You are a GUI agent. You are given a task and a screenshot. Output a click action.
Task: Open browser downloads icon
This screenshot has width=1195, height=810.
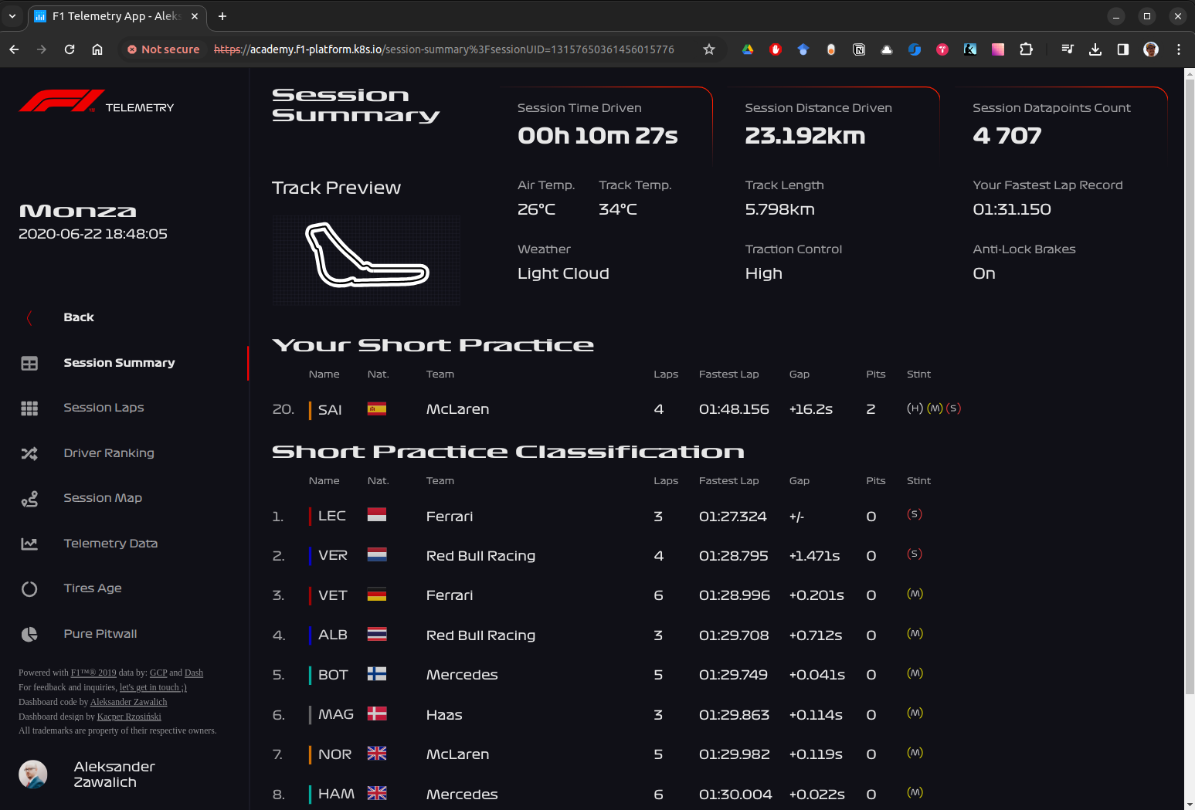click(x=1095, y=49)
